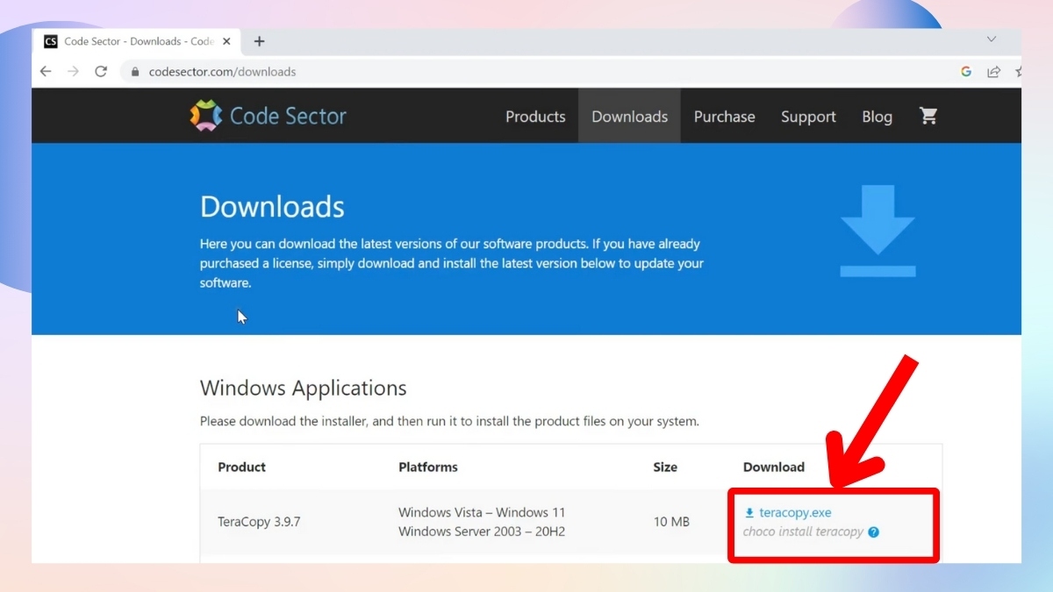Click the browser forward arrow
The width and height of the screenshot is (1053, 592).
(73, 72)
